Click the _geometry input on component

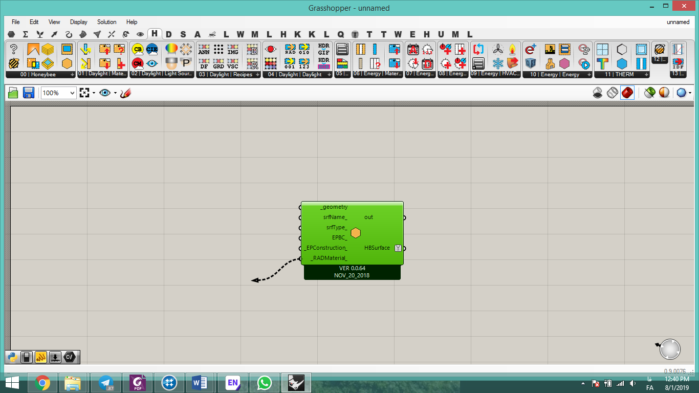[x=334, y=207]
